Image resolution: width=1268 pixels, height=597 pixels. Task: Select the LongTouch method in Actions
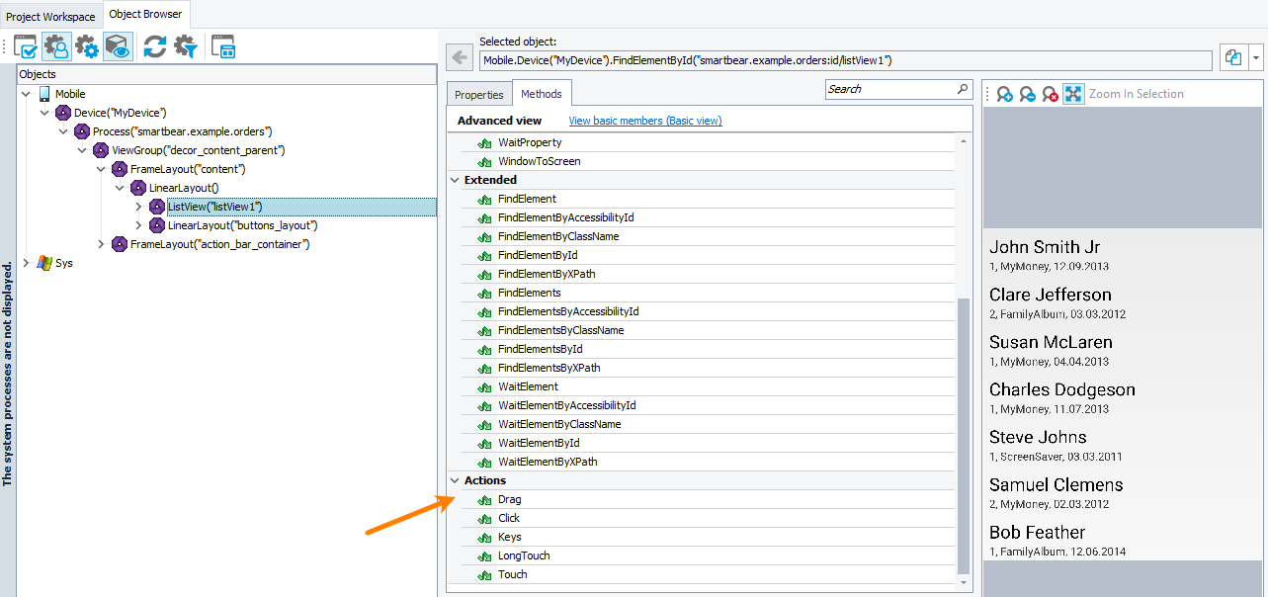(x=524, y=555)
